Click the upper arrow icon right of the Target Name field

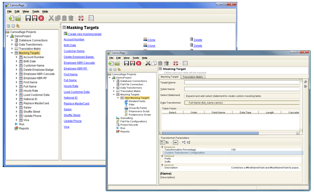pos(306,82)
